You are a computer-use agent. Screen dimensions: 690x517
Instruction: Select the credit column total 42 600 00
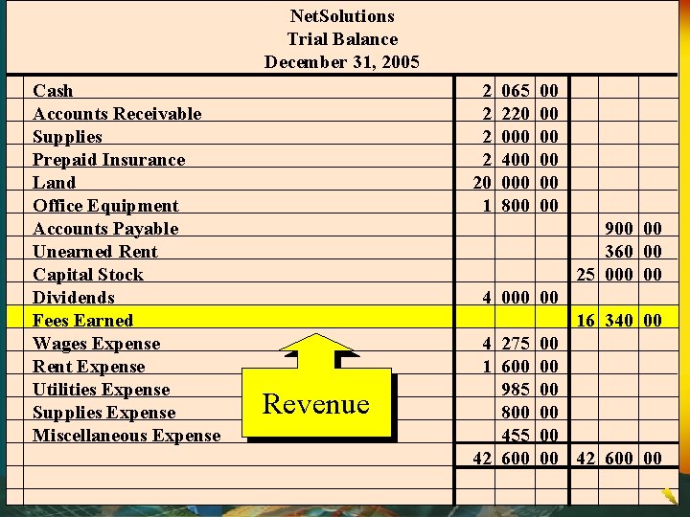click(x=619, y=459)
